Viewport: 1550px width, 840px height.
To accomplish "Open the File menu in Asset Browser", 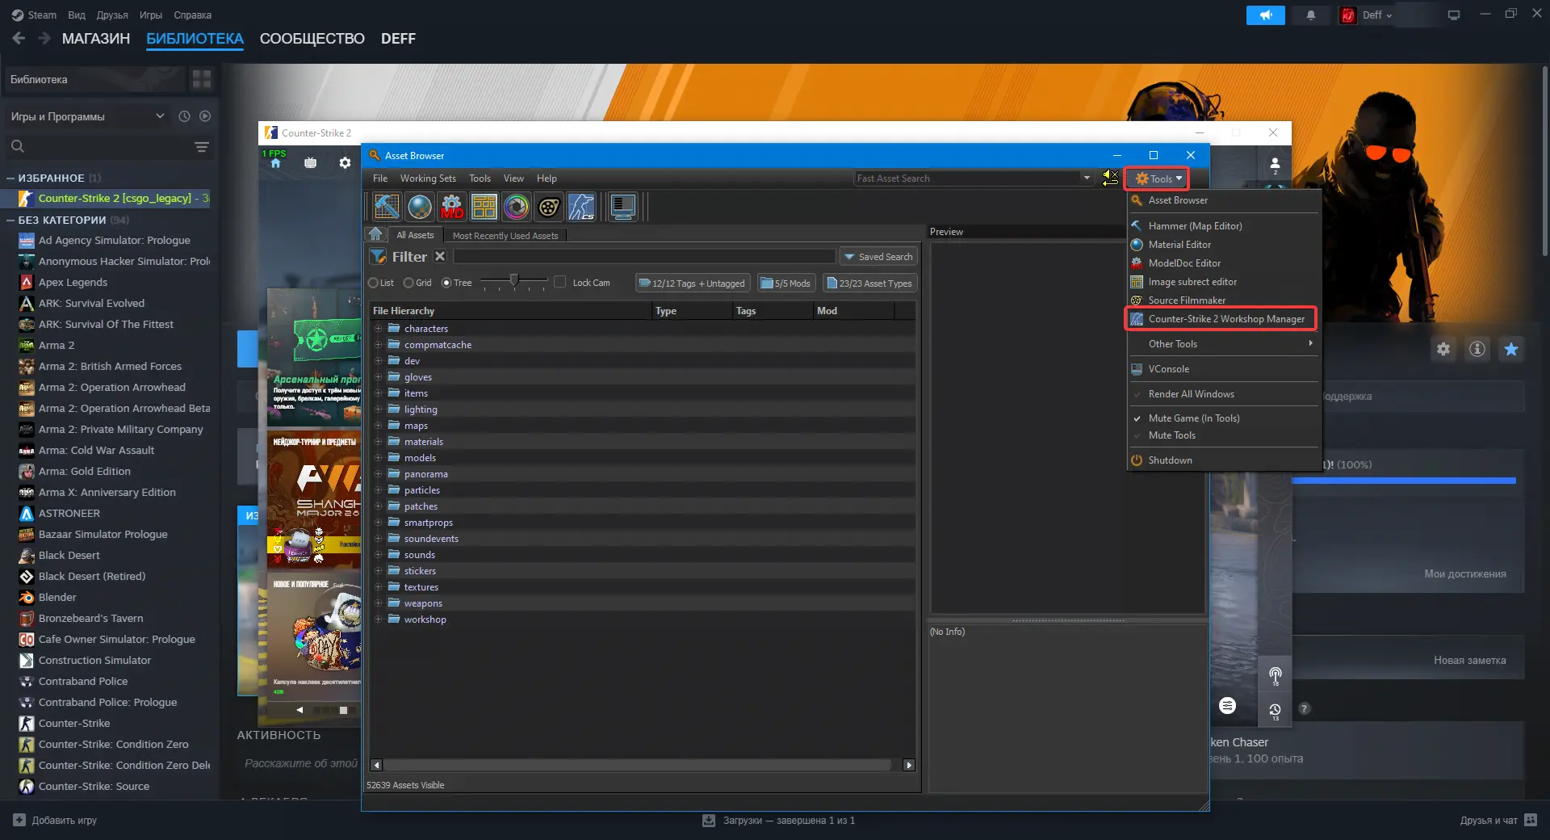I will (380, 178).
